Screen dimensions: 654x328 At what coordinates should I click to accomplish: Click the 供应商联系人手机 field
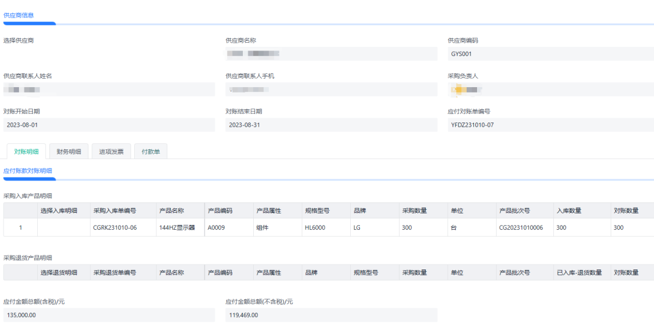click(x=331, y=90)
